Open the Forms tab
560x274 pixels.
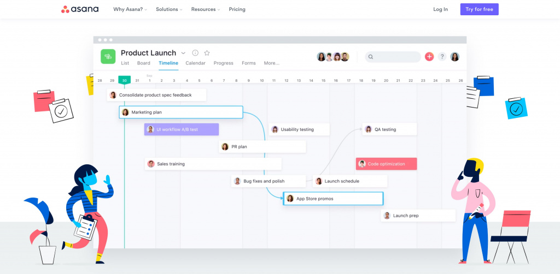click(x=249, y=63)
